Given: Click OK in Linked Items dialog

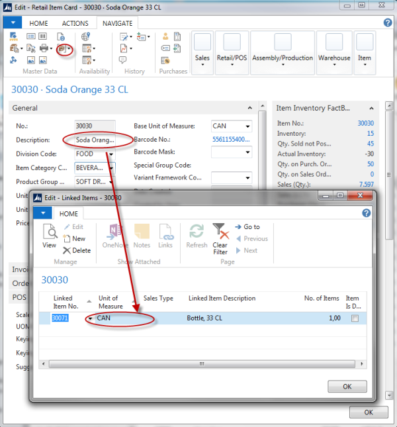Looking at the screenshot, I should point(347,385).
